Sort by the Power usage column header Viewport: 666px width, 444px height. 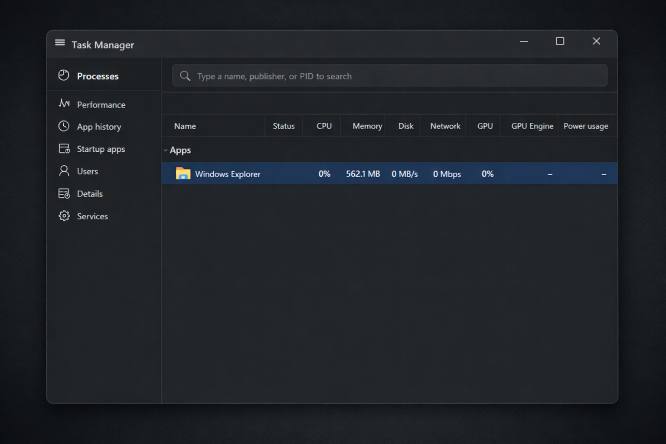[588, 126]
